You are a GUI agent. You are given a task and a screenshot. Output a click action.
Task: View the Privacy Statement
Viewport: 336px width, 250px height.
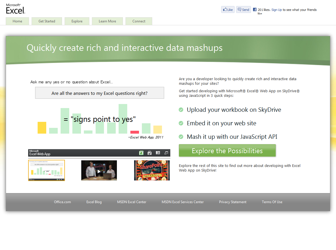[233, 202]
